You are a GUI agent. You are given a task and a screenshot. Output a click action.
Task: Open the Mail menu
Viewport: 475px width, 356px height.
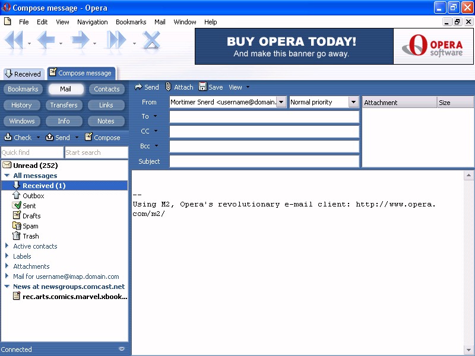pos(160,22)
